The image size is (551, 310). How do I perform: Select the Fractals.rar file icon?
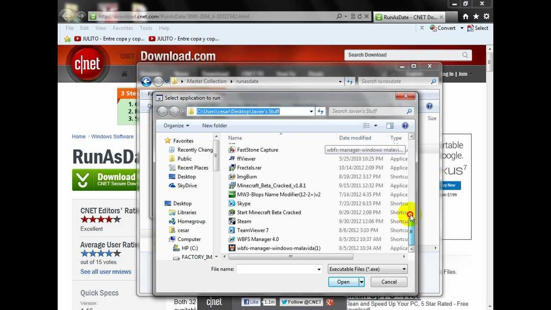coord(232,168)
